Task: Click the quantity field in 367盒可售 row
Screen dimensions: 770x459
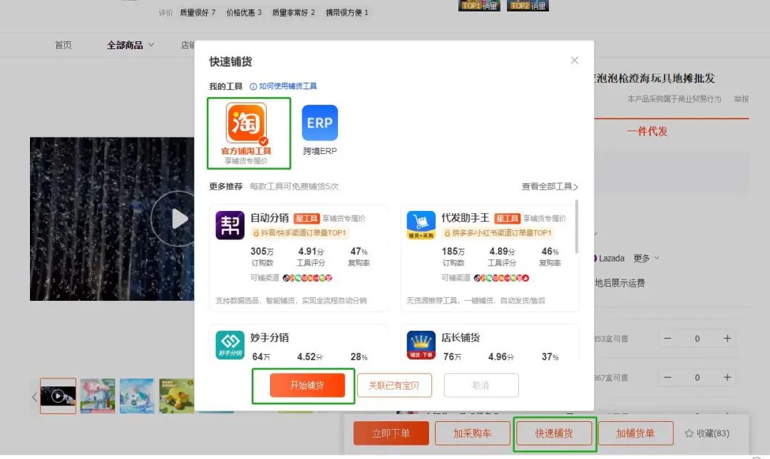Action: 697,378
